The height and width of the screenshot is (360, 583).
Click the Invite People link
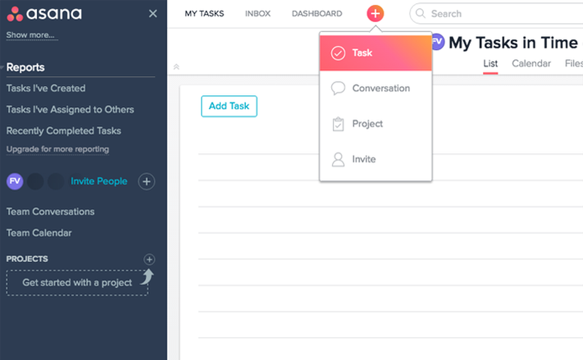click(99, 181)
